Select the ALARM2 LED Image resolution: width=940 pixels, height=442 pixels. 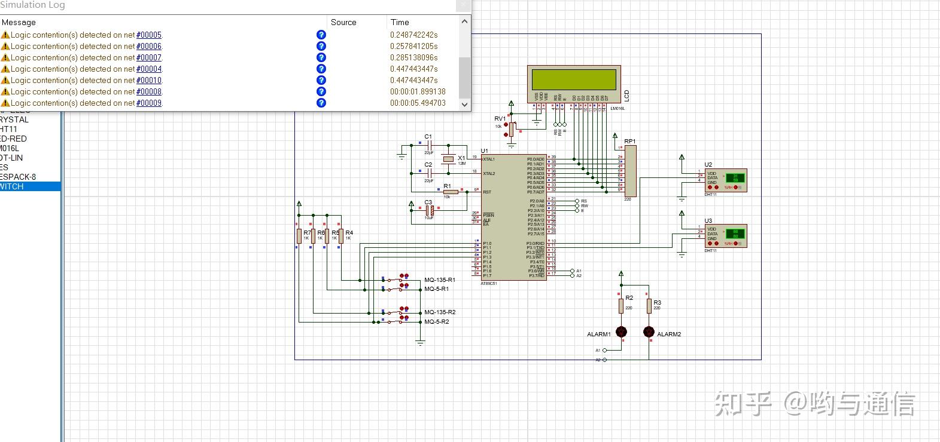tap(649, 331)
